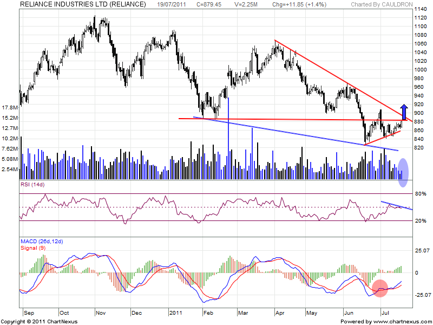Click the RELIANCE INDUSTRIES LTD chart title
Image resolution: width=433 pixels, height=325 pixels.
click(83, 4)
